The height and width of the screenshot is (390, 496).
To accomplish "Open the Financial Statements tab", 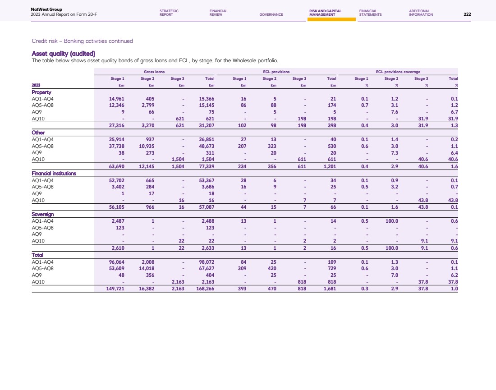I will 370,13.
